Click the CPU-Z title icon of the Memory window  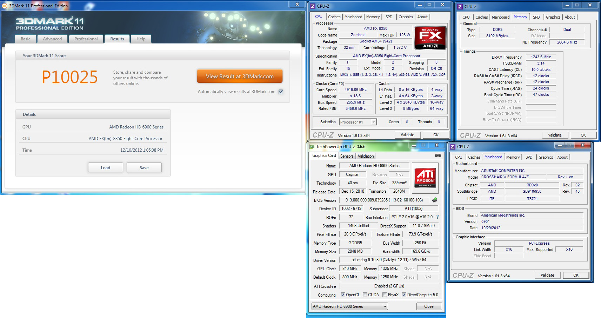click(460, 7)
